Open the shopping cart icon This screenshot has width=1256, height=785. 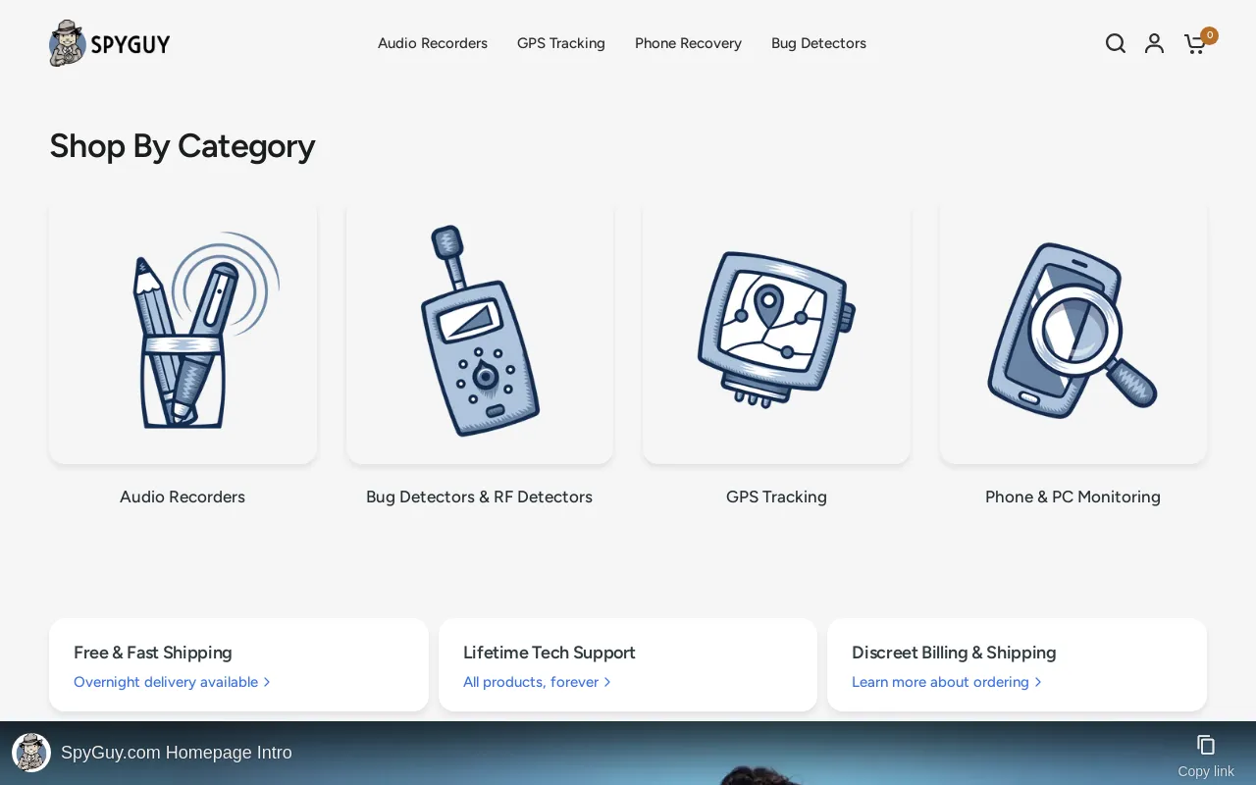(1195, 44)
